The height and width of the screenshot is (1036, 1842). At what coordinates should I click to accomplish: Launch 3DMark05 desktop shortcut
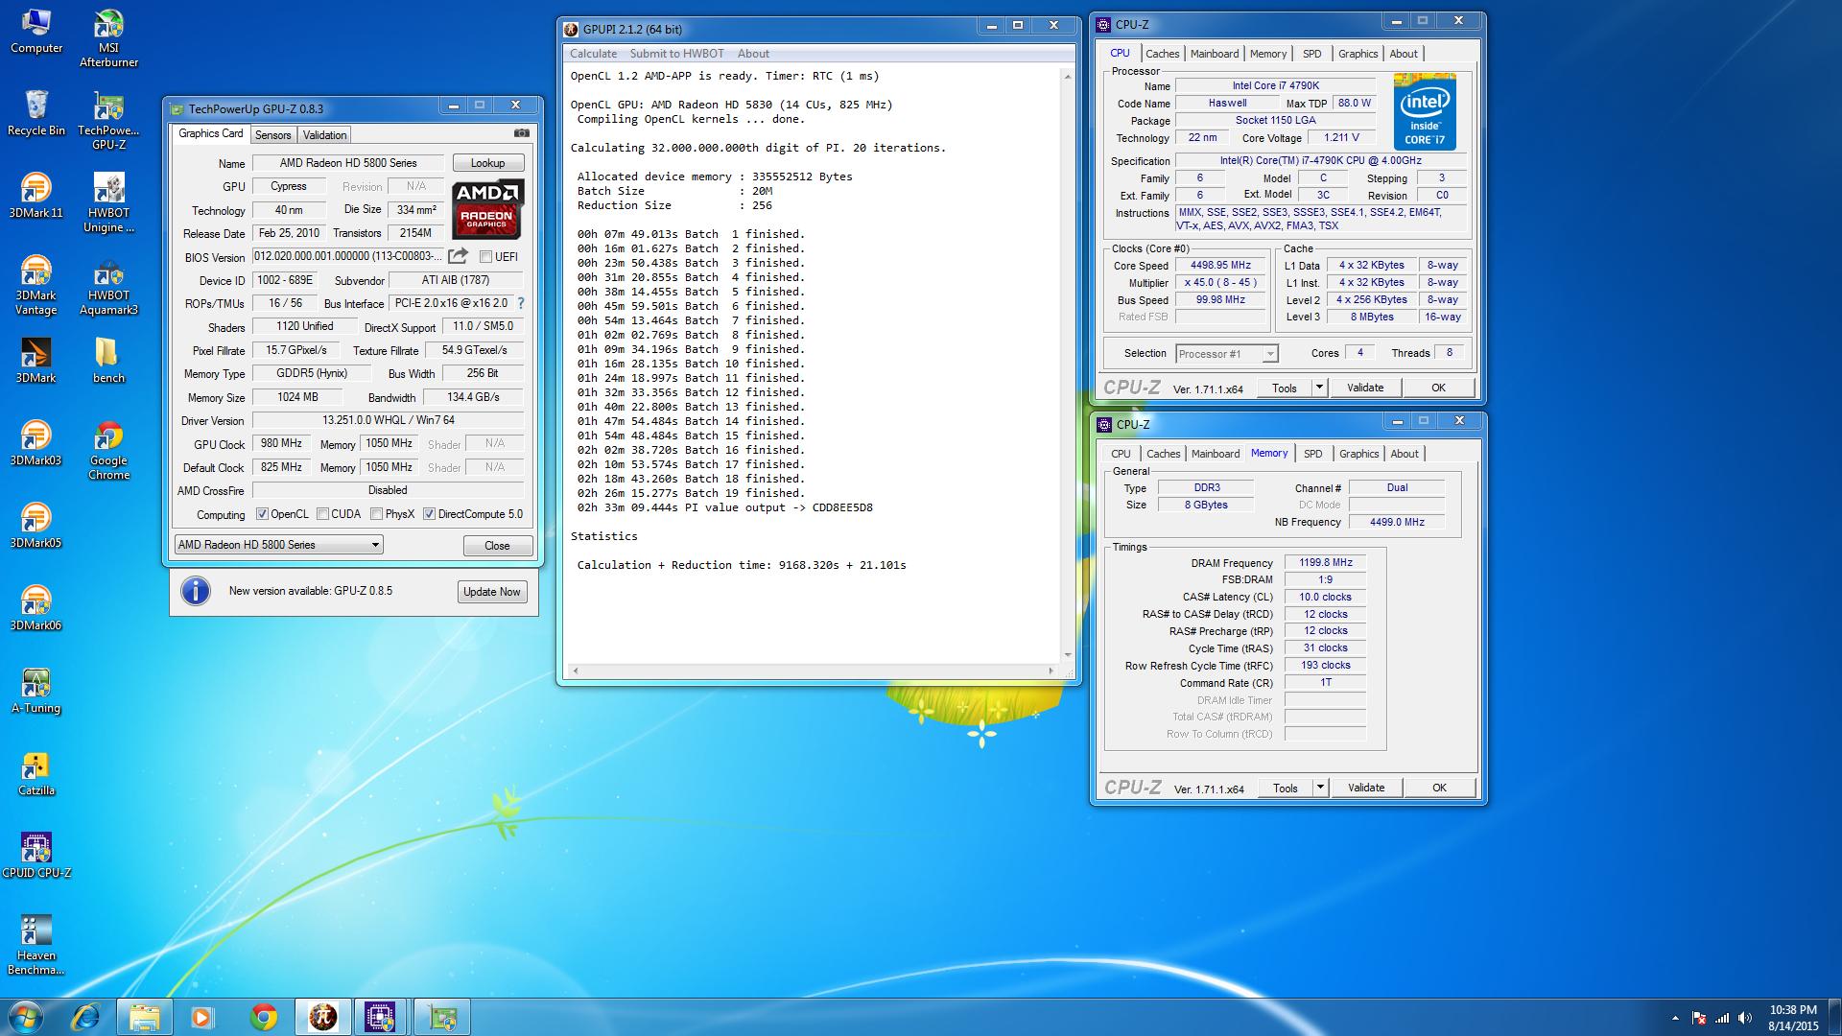coord(36,526)
